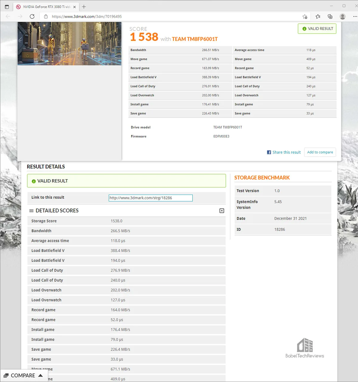358x382 pixels.
Task: Refresh the 3dmark page
Action: (32, 16)
